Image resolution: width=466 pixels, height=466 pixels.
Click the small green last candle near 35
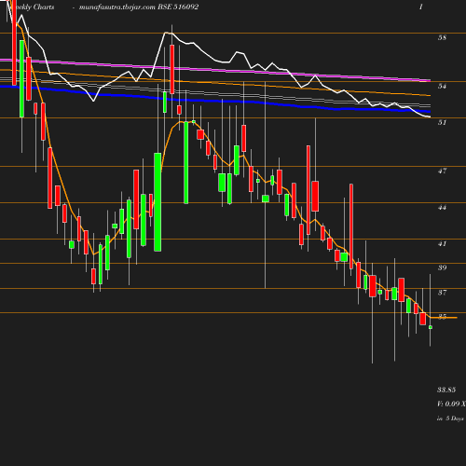coord(431,327)
